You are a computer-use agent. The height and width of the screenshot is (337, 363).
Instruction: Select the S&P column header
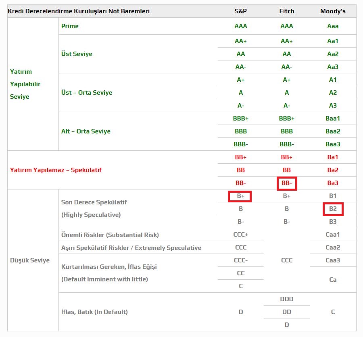point(240,11)
